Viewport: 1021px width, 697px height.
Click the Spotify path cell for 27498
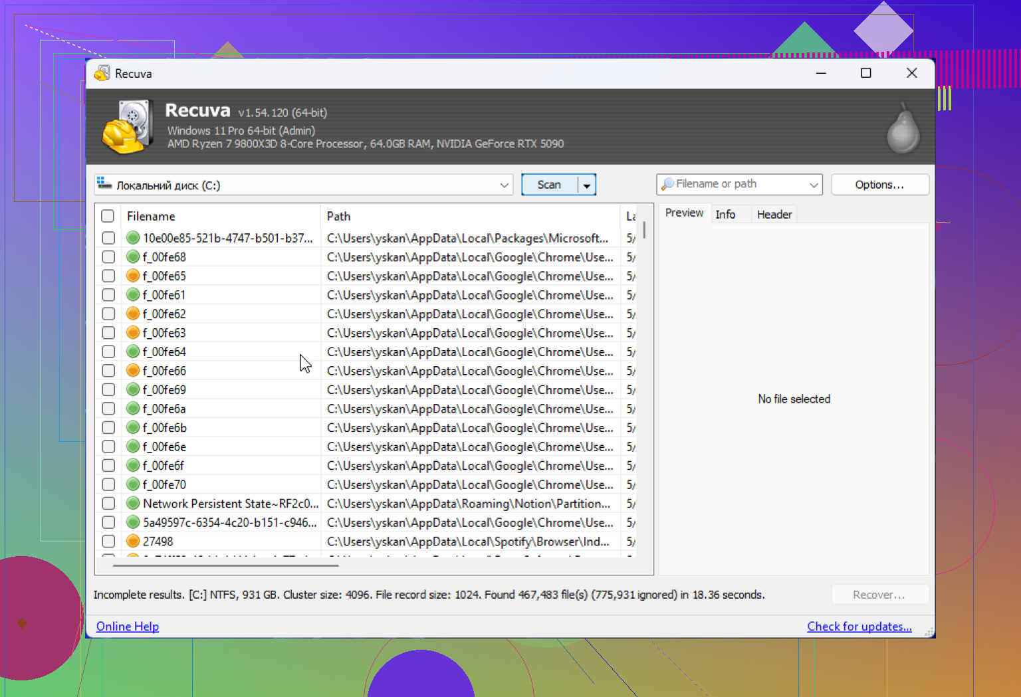click(x=469, y=542)
